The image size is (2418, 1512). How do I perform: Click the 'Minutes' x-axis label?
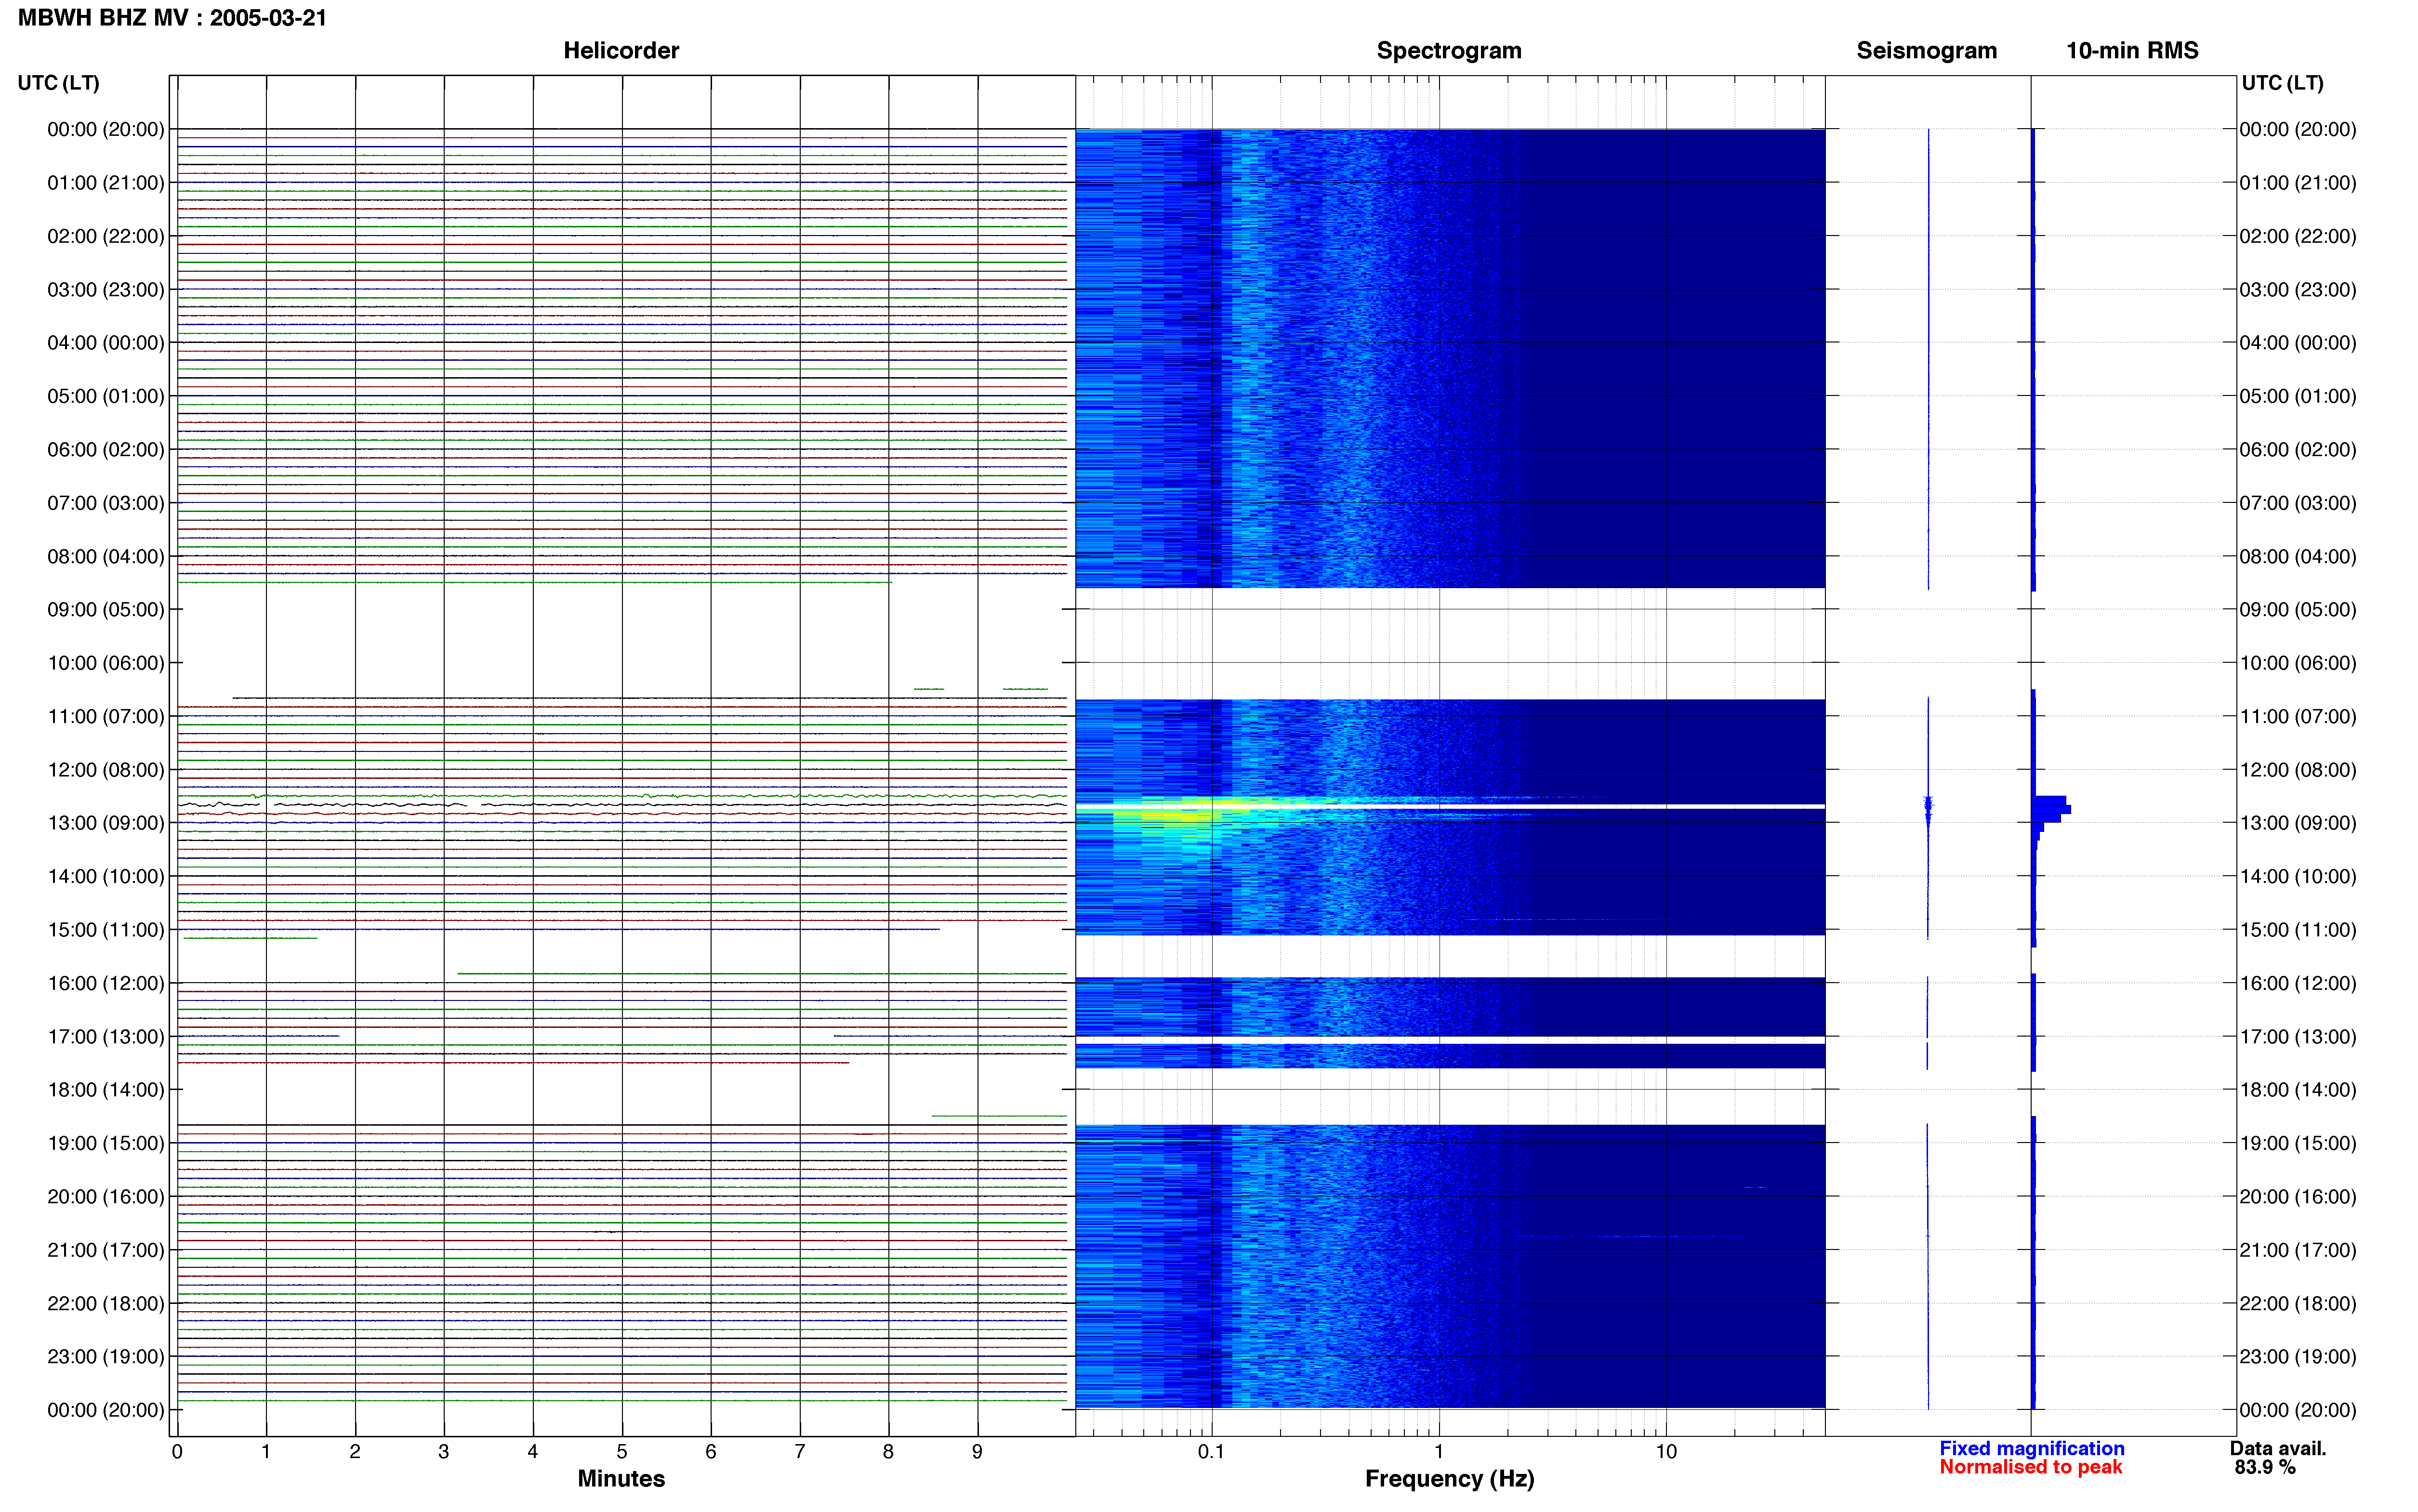point(621,1478)
